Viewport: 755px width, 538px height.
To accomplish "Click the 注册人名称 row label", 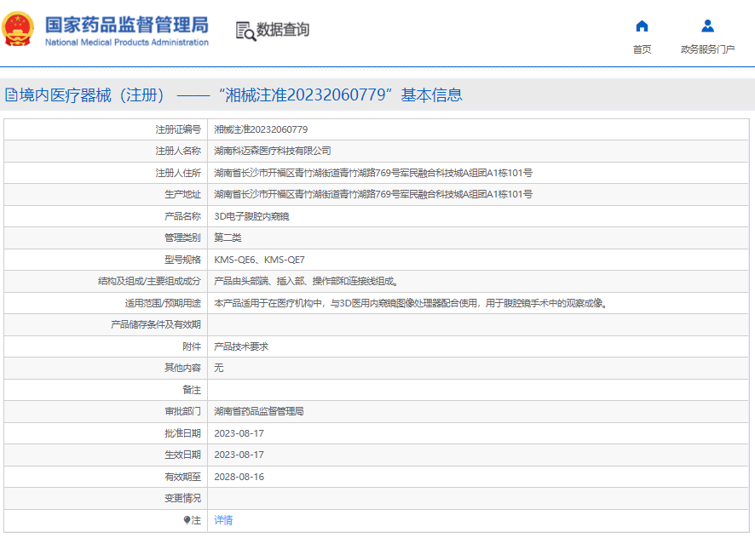I will click(x=178, y=152).
